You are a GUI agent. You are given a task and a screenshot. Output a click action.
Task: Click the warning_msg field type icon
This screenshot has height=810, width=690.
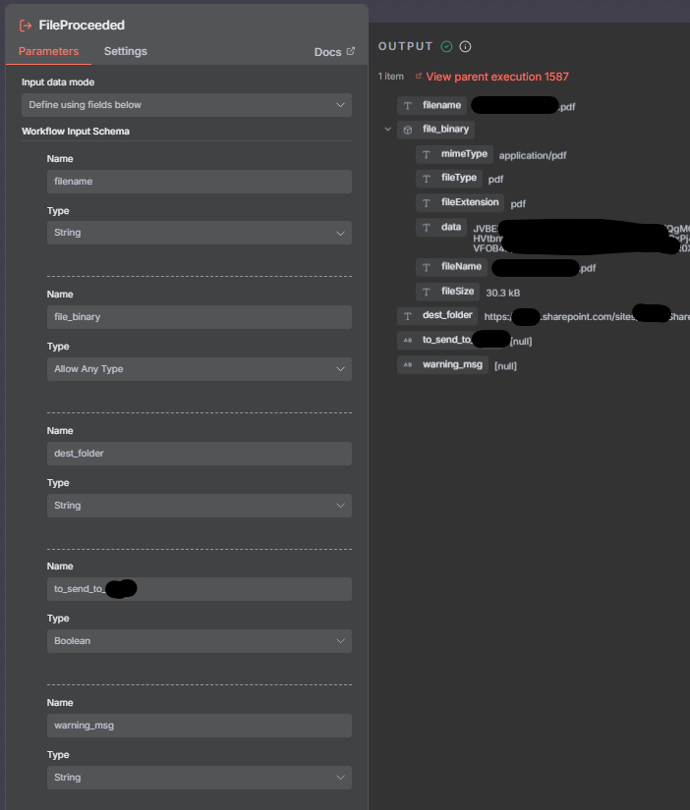(x=408, y=365)
